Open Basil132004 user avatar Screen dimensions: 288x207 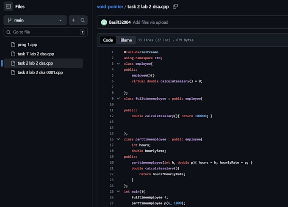(104, 22)
